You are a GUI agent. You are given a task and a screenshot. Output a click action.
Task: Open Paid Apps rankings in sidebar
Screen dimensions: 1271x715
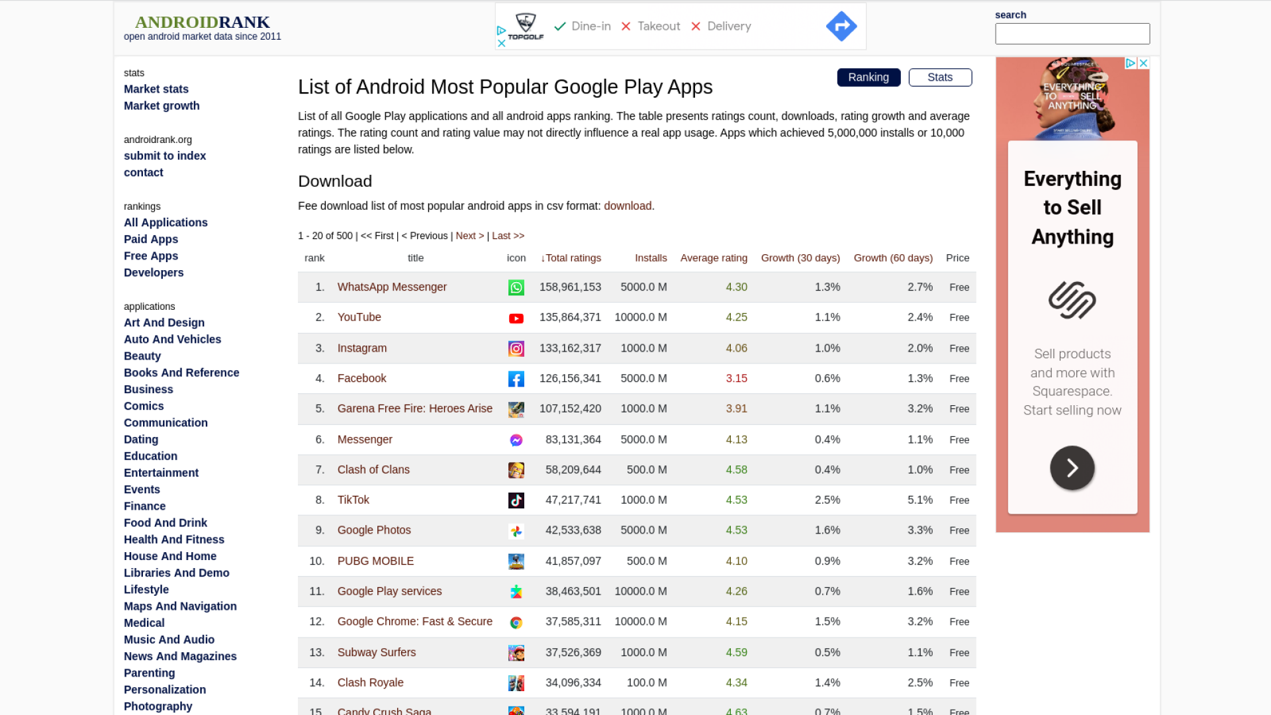[151, 239]
